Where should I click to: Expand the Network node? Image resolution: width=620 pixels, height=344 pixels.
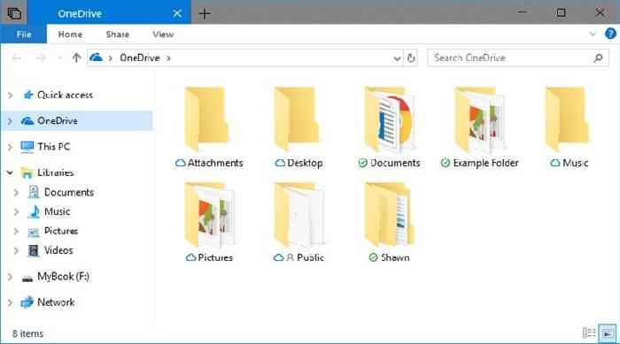[10, 302]
